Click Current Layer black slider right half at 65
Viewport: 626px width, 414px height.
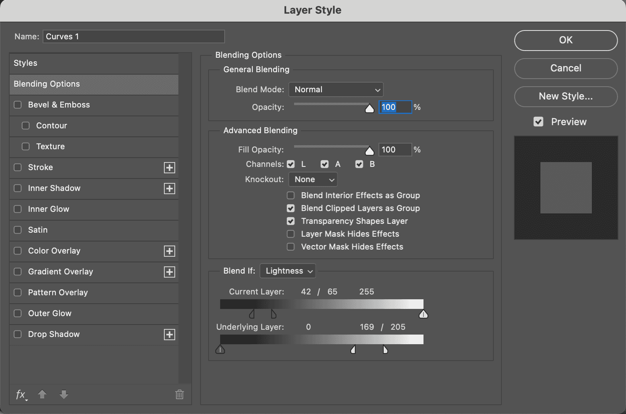[274, 313]
